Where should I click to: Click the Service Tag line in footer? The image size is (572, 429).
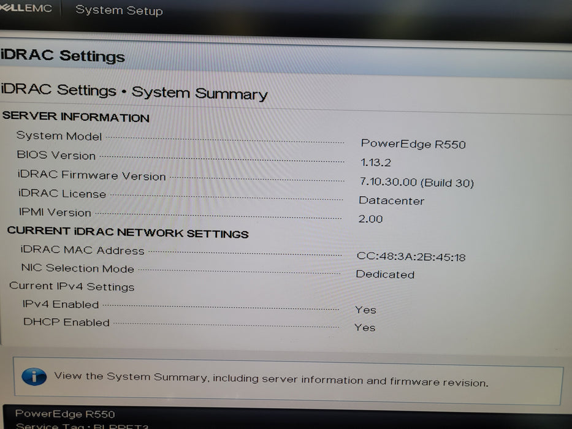click(82, 426)
